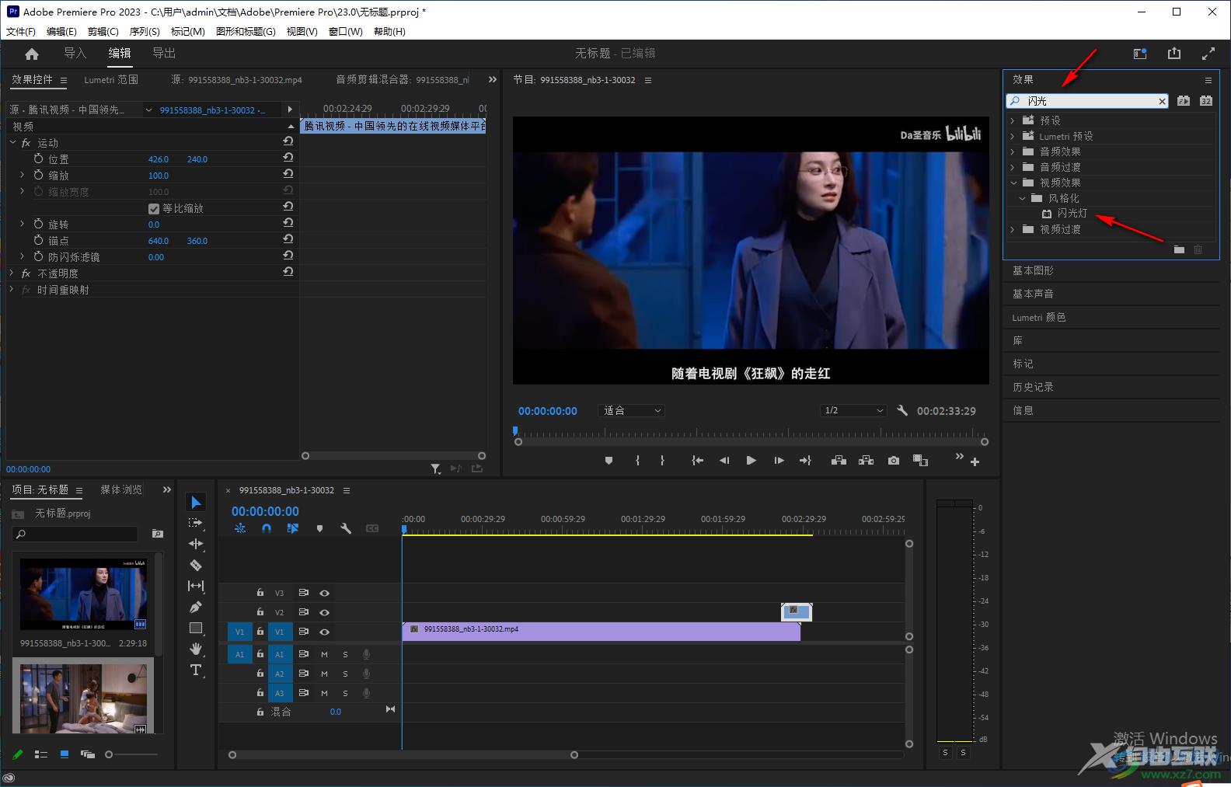The width and height of the screenshot is (1231, 787).
Task: Click the new custom bin folder icon
Action: [x=1179, y=249]
